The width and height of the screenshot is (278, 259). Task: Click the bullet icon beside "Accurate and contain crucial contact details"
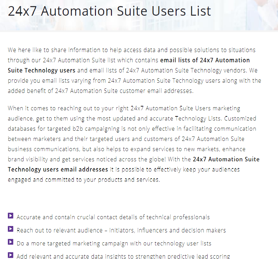[x=11, y=215]
